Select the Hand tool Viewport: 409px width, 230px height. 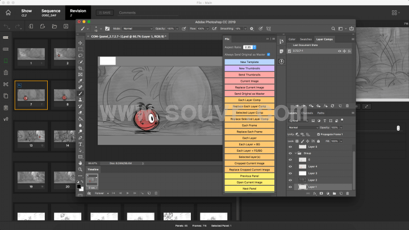tap(80, 163)
